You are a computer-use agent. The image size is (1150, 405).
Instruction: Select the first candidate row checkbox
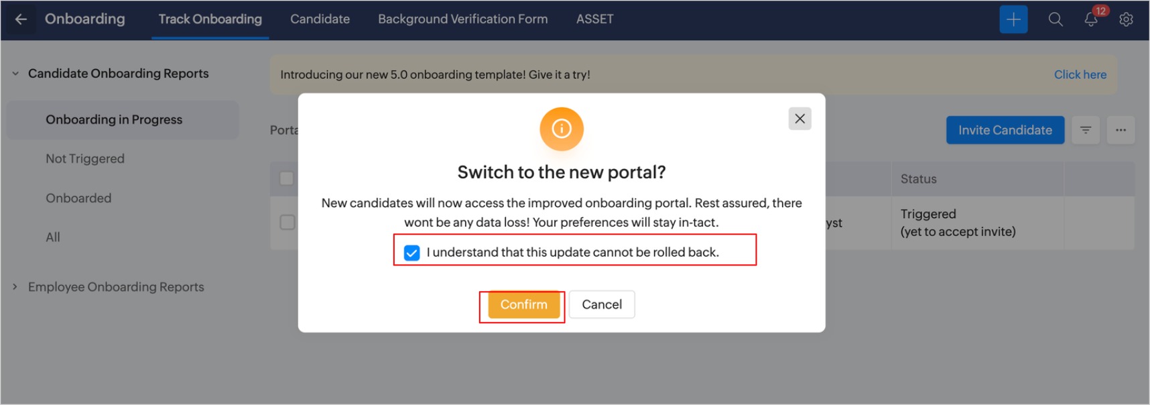(x=287, y=223)
